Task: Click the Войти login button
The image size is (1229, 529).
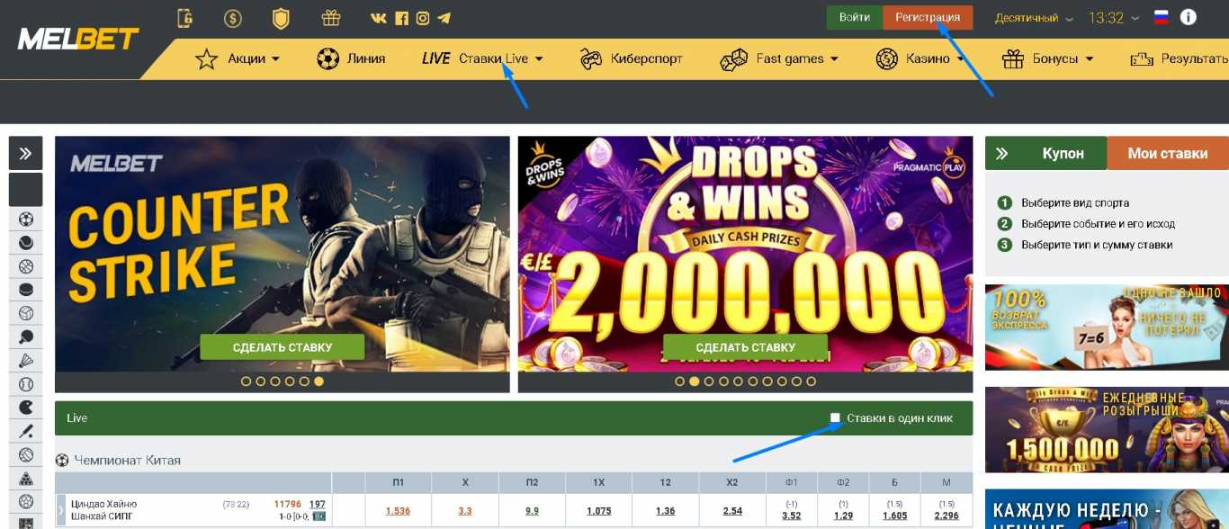Action: [x=855, y=17]
